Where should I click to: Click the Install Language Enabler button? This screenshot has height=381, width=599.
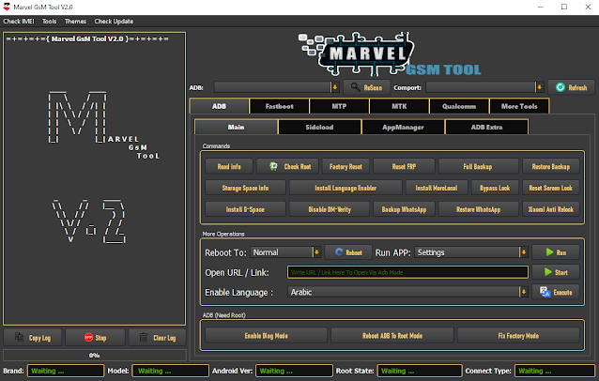click(346, 188)
